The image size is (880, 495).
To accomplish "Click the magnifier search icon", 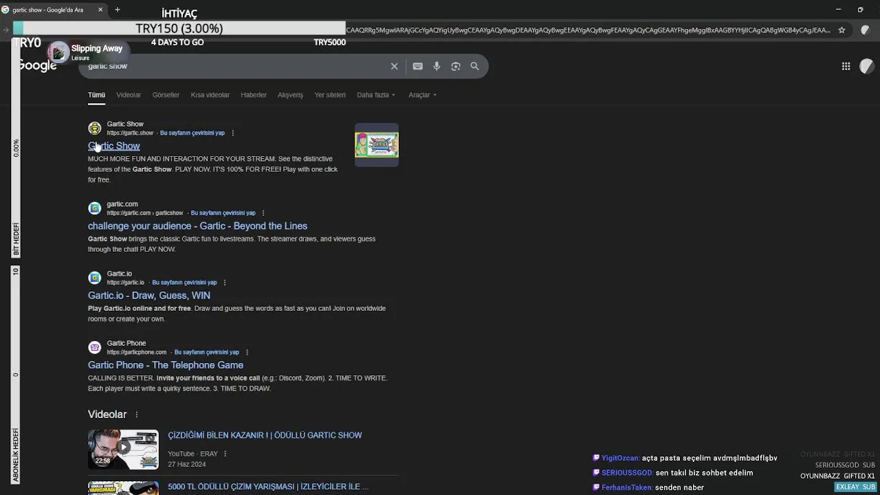I will point(474,67).
